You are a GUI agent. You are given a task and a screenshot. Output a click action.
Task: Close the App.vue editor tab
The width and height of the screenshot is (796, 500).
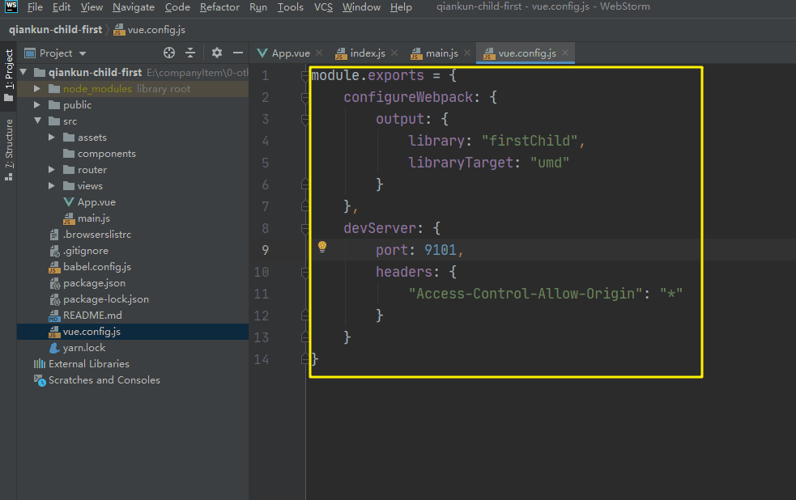click(x=318, y=53)
